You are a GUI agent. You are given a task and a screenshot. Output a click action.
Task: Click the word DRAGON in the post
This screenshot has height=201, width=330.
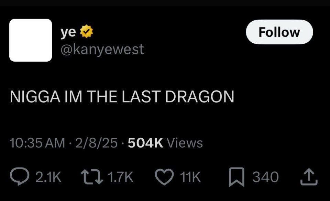[x=199, y=97]
